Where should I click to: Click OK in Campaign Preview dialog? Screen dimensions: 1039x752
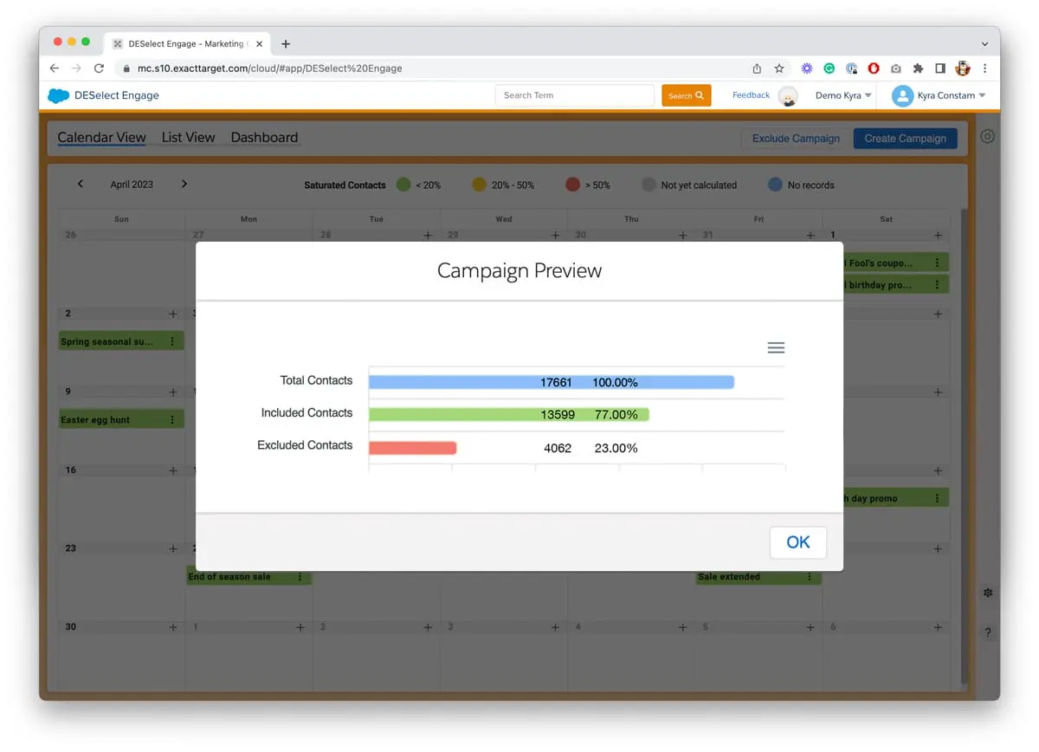click(x=797, y=542)
